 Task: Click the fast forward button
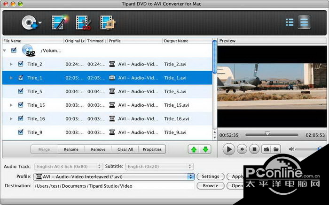point(242,149)
